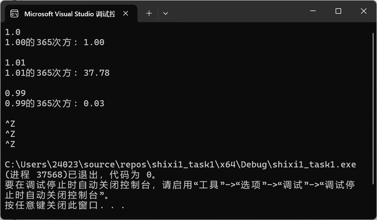
Task: Maximize the terminal window
Action: click(x=338, y=11)
